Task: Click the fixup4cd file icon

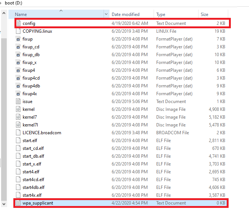Action: pos(18,78)
